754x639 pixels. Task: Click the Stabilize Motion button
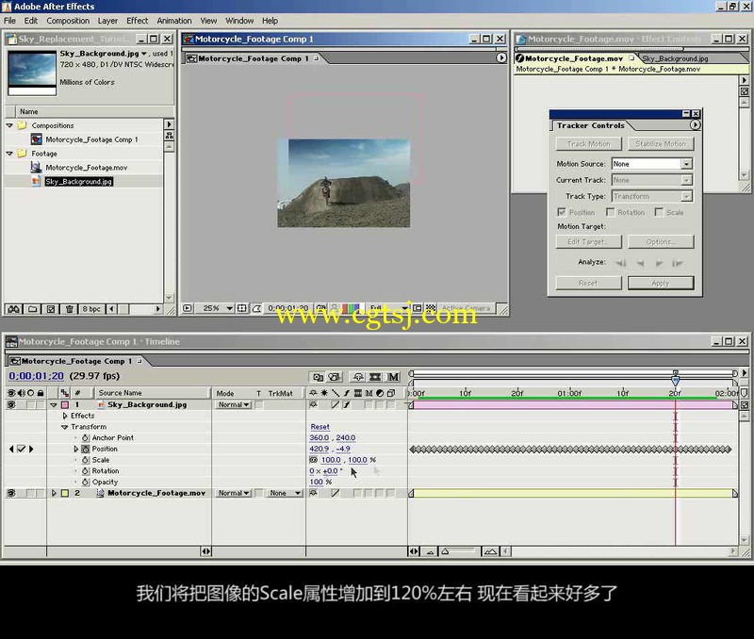coord(661,144)
